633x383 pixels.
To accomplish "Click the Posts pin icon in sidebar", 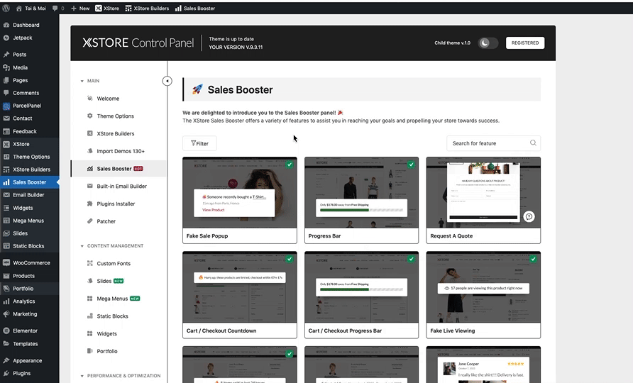I will point(6,55).
